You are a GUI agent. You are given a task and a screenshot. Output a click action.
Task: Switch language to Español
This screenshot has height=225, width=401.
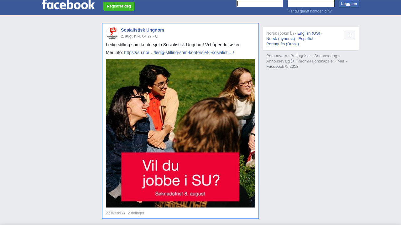pyautogui.click(x=306, y=39)
